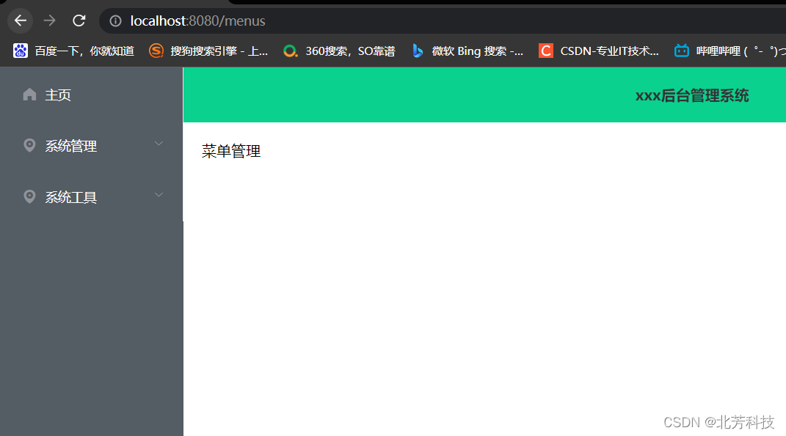Open the 360 search bookmark icon
786x436 pixels.
point(290,51)
